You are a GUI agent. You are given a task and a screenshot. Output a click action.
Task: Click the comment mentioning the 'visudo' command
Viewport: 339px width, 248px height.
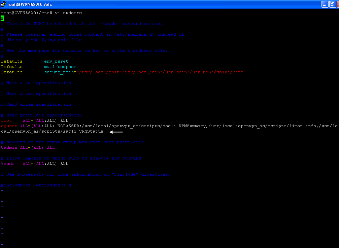(83, 24)
